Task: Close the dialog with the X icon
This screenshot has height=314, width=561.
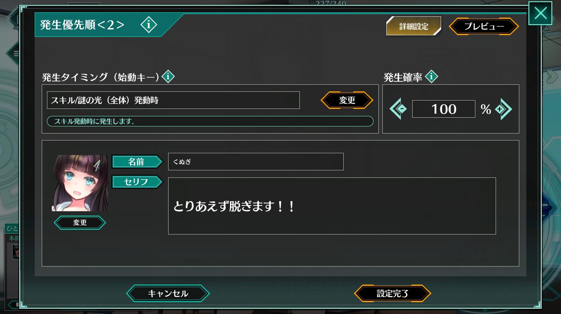Action: coord(540,13)
